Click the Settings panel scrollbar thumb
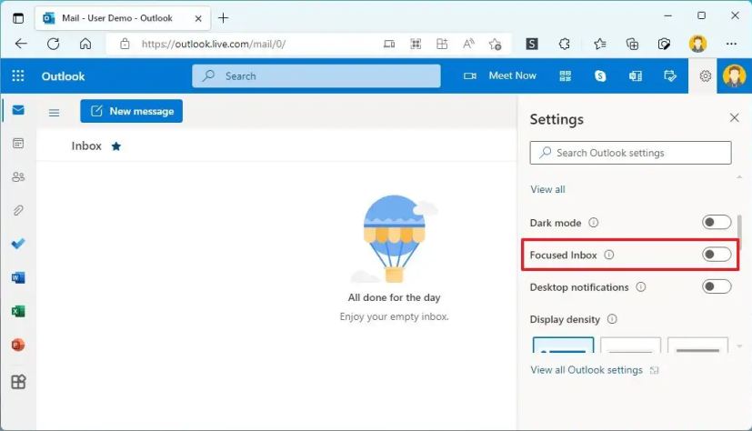752x431 pixels. click(x=740, y=233)
